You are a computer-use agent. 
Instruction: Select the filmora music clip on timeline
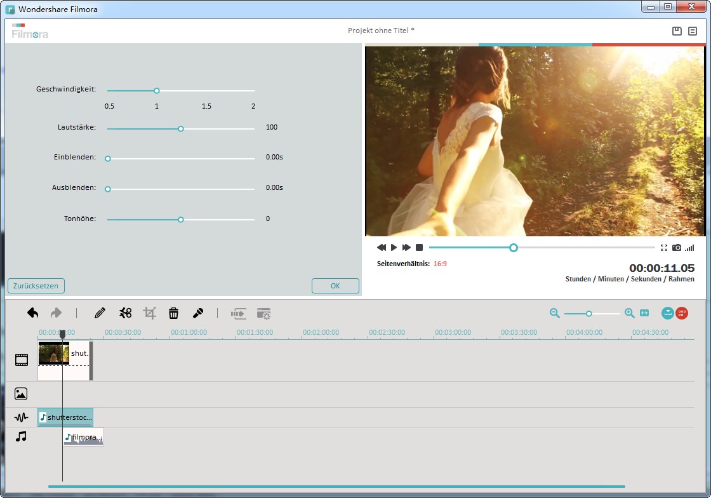[x=84, y=437]
